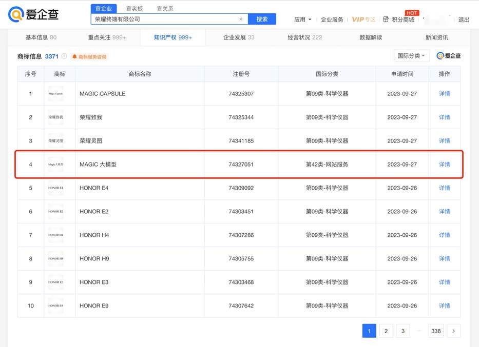Image resolution: width=479 pixels, height=347 pixels.
Task: Go to page 3 of results
Action: tap(403, 331)
